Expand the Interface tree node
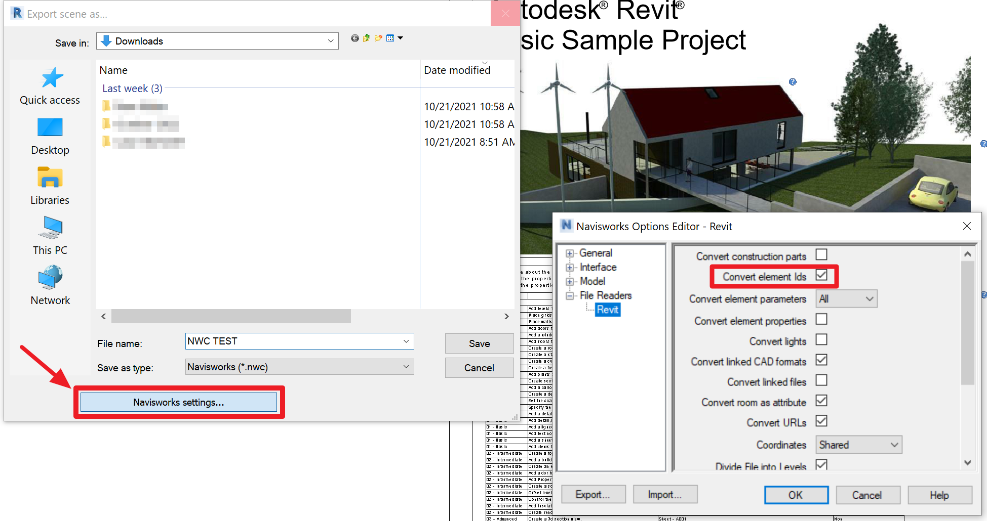The image size is (987, 521). click(570, 268)
